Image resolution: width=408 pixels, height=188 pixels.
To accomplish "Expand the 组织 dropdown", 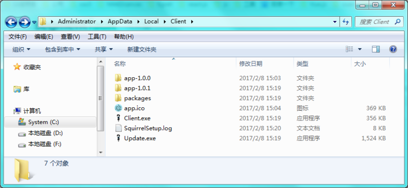I will (x=21, y=49).
